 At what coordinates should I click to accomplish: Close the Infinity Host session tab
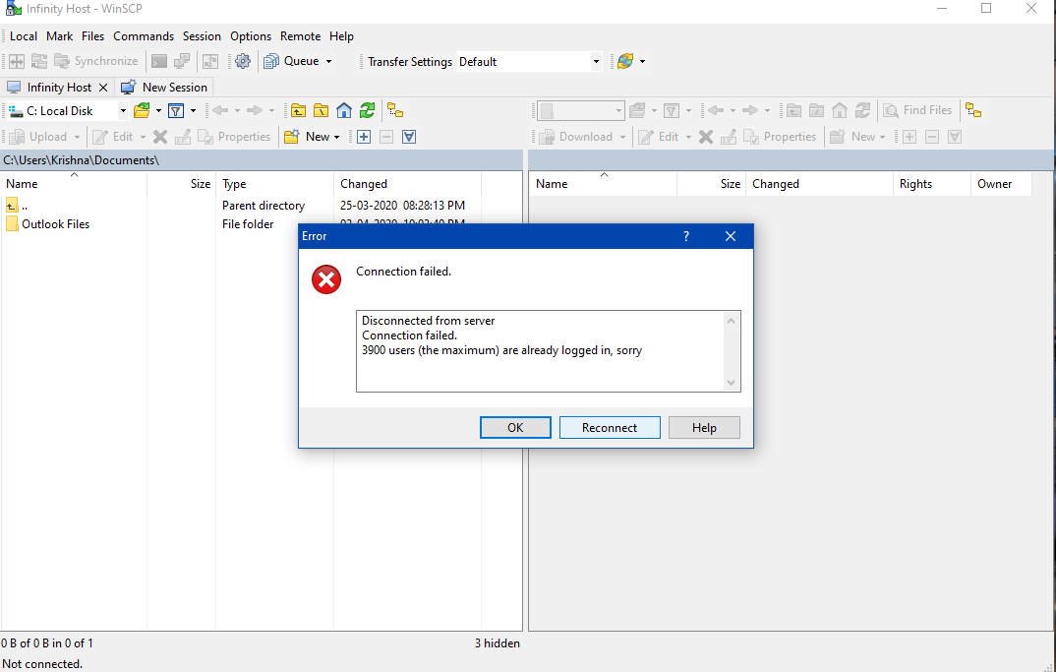[x=103, y=88]
